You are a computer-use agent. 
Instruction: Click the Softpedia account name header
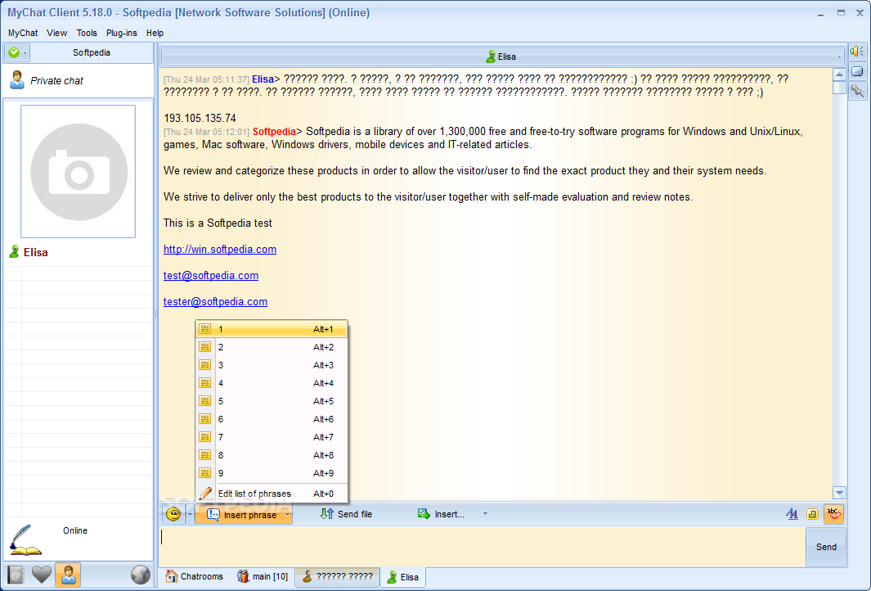[x=91, y=52]
